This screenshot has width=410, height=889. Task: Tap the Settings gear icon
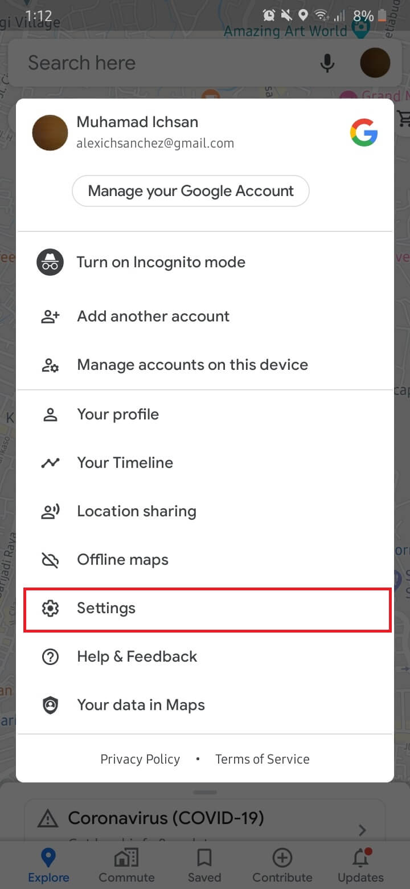click(50, 609)
